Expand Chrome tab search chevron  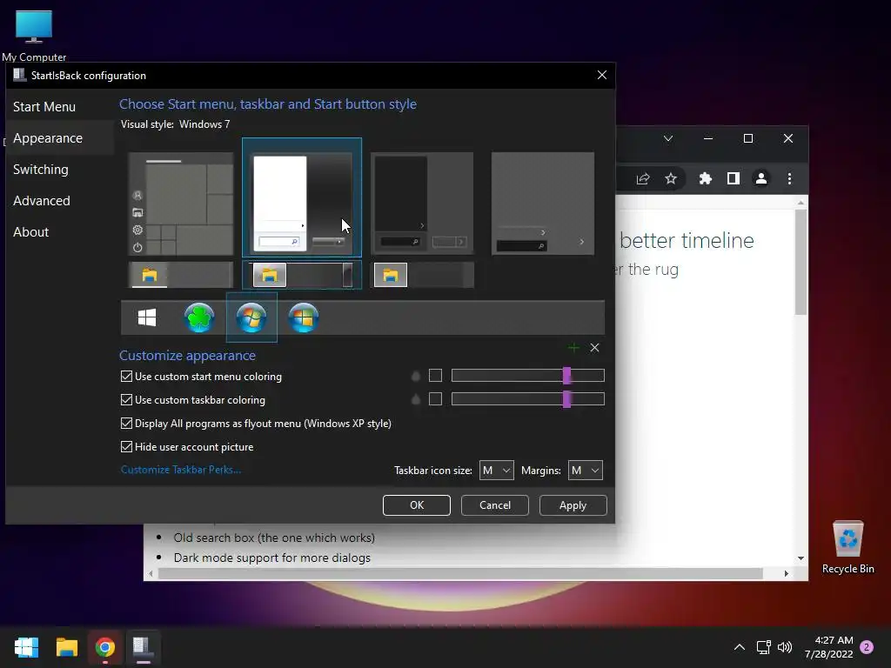click(668, 138)
